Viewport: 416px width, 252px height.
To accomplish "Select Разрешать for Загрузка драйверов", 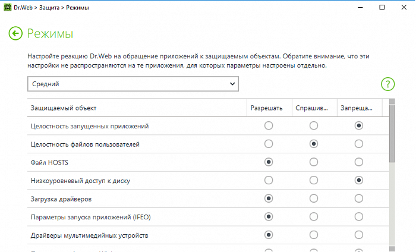I will click(269, 199).
